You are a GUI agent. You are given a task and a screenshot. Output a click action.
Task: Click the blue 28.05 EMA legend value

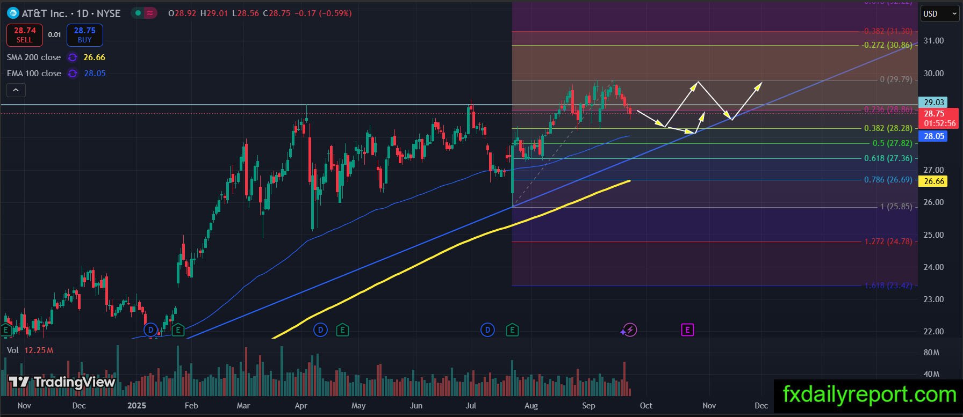95,74
